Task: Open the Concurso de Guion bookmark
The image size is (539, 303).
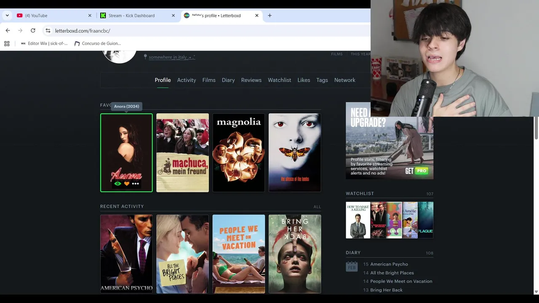Action: click(98, 43)
